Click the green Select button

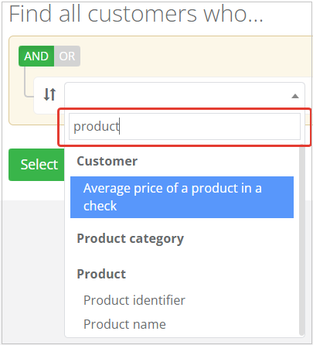[36, 165]
